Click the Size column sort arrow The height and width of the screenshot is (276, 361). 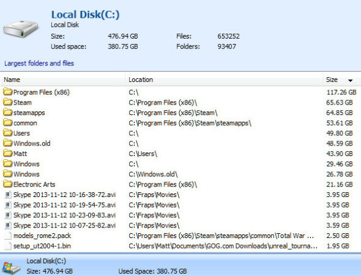pos(350,81)
